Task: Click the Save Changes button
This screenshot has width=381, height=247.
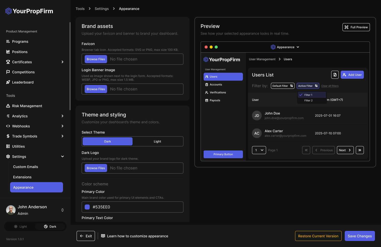Action: point(360,236)
